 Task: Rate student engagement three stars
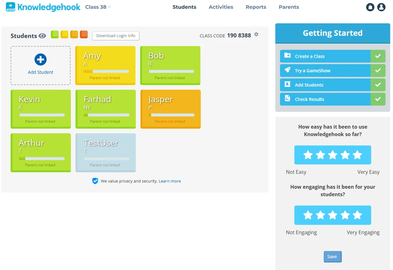pyautogui.click(x=333, y=215)
